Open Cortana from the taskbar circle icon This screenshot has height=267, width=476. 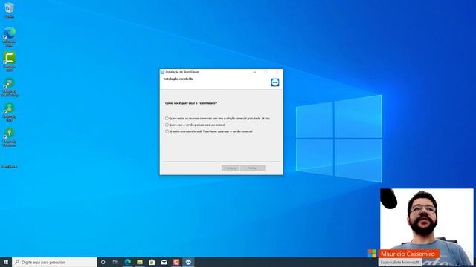(x=103, y=262)
